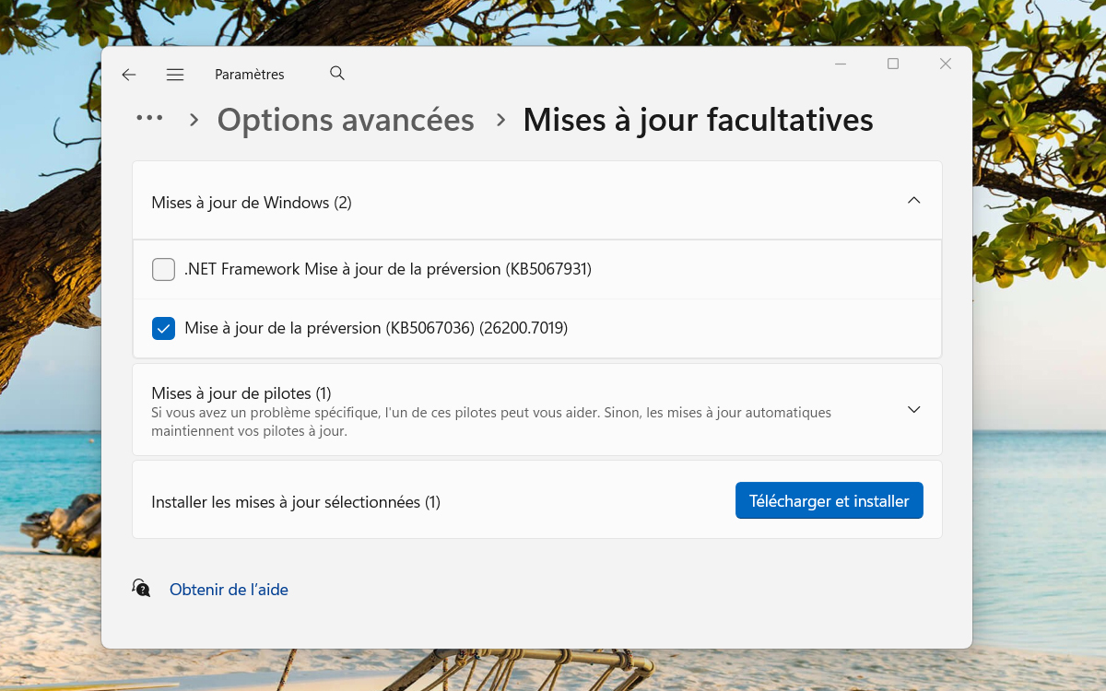Click the Télécharger et installer button
This screenshot has height=691, width=1106.
pos(829,499)
